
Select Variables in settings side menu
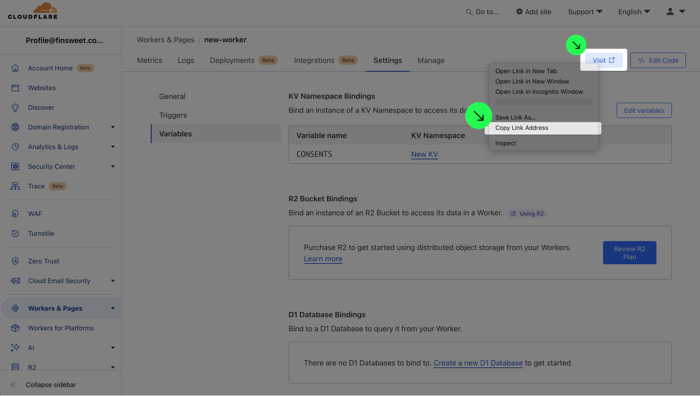coord(216,134)
